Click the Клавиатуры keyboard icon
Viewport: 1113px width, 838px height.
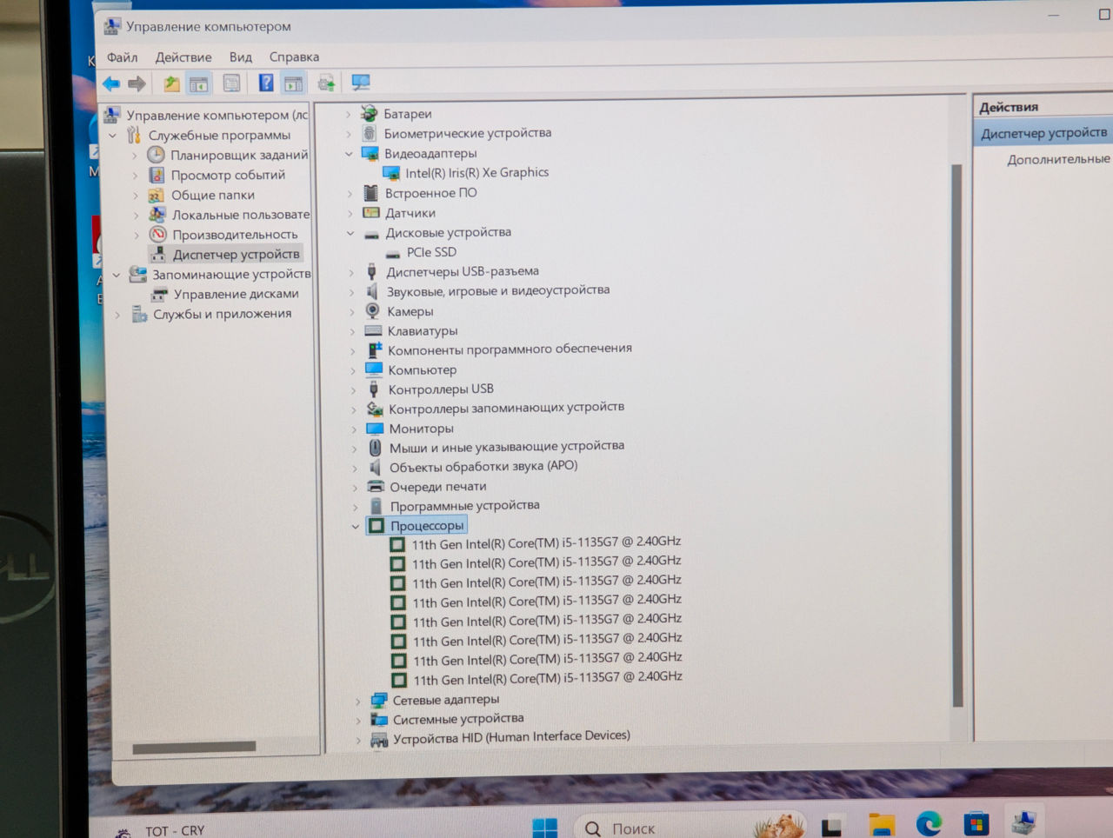point(373,330)
